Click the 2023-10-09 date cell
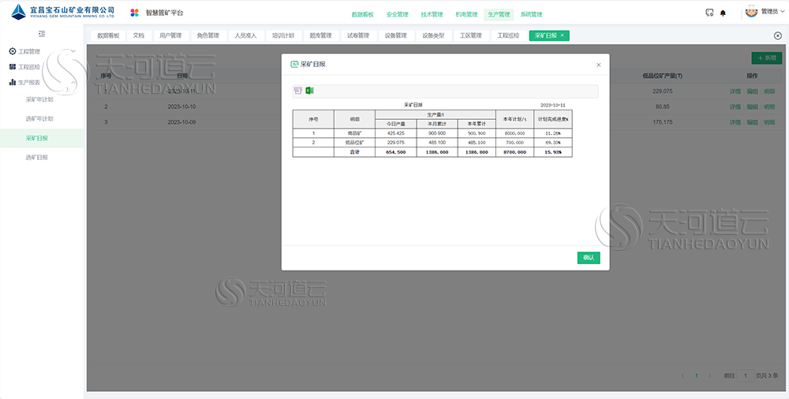The width and height of the screenshot is (789, 399). coord(181,122)
